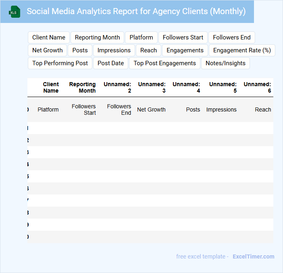Select the Notes/Insights tag
Screen dimensions: 283x273
tap(225, 63)
